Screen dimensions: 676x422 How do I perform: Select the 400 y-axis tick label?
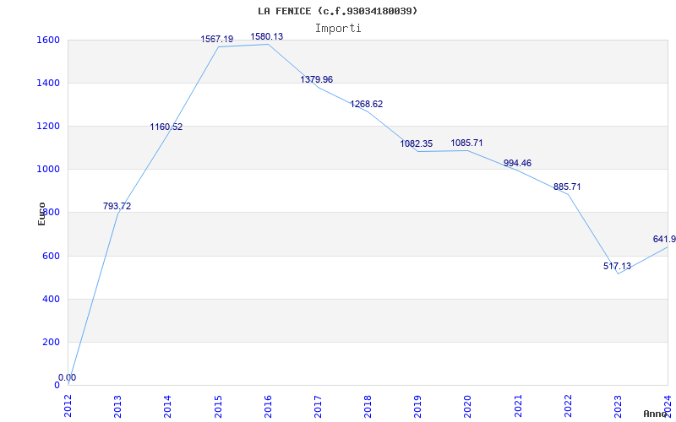coord(51,299)
